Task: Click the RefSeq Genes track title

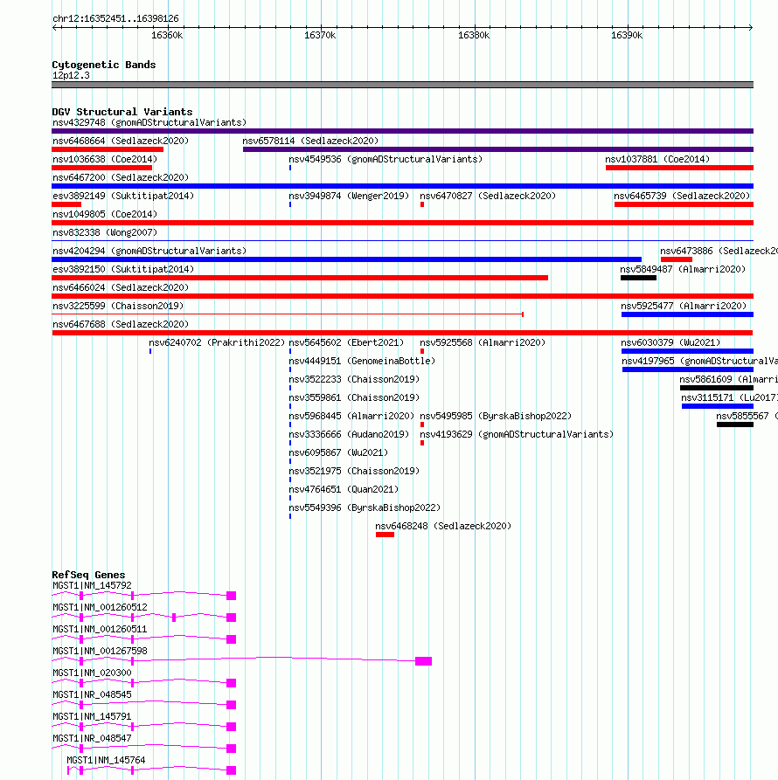Action: pos(88,575)
